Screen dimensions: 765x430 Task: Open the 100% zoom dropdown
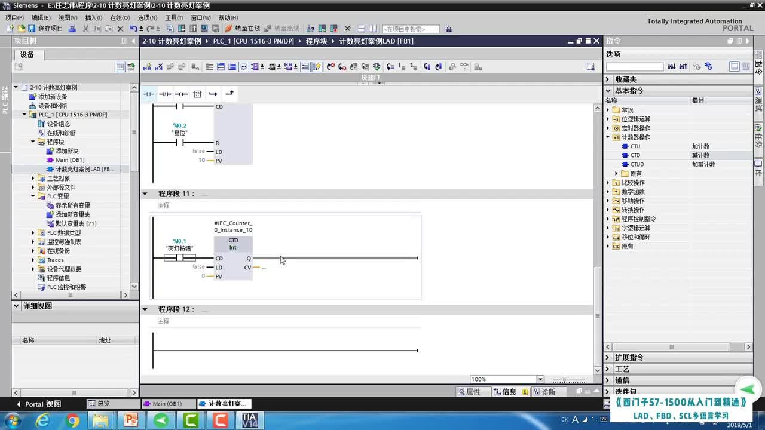[x=540, y=379]
